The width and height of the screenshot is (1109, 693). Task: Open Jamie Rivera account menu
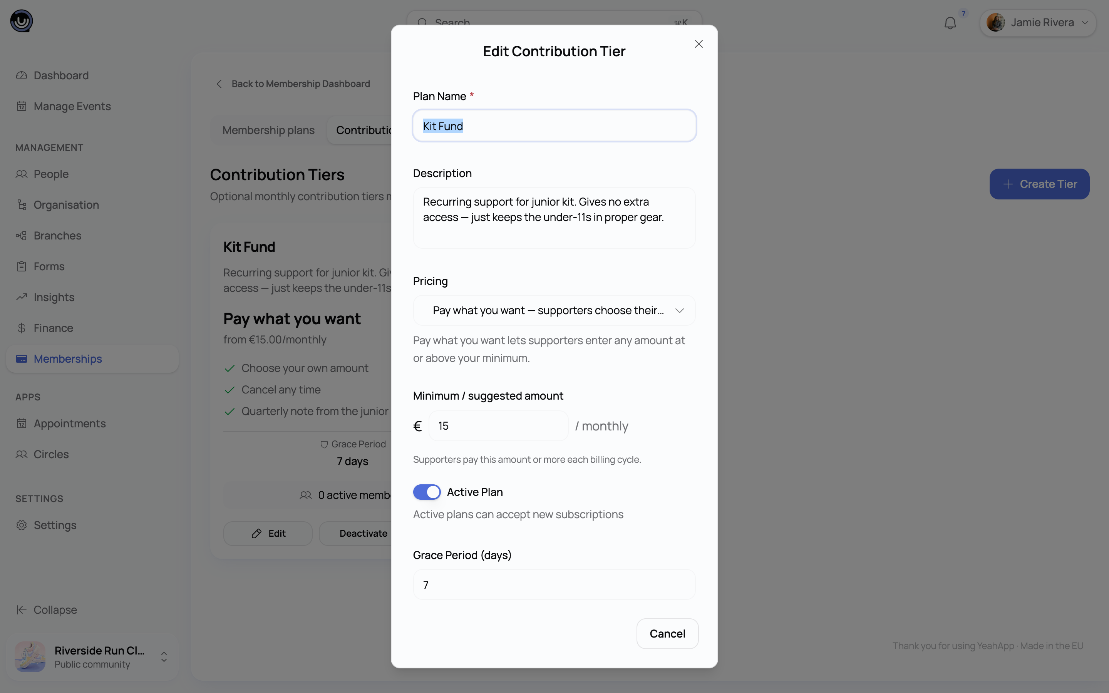point(1037,22)
